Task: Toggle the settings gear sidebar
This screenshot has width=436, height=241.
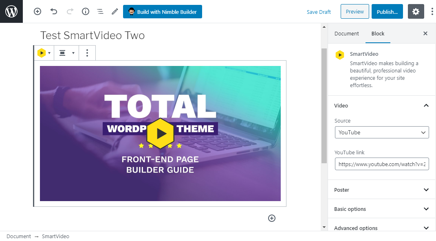Action: tap(416, 11)
